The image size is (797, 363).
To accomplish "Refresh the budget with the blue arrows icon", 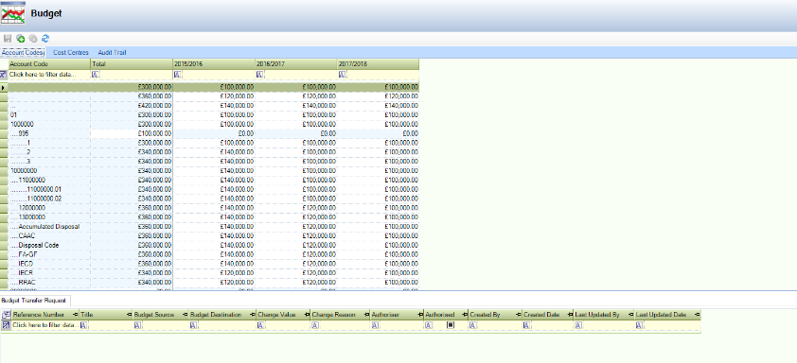I will coord(45,38).
